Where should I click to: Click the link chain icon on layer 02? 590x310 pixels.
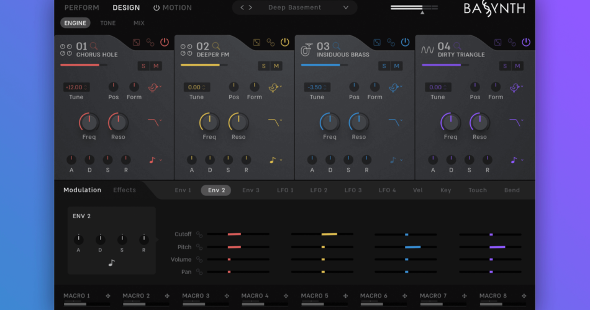[271, 43]
